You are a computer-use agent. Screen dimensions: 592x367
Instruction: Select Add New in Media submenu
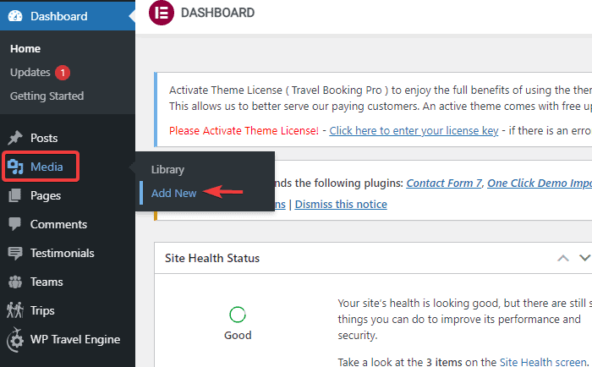pos(173,193)
